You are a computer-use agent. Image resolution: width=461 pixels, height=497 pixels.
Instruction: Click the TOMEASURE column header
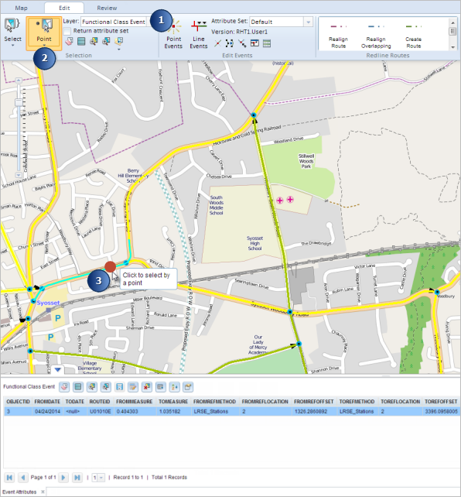click(x=173, y=402)
